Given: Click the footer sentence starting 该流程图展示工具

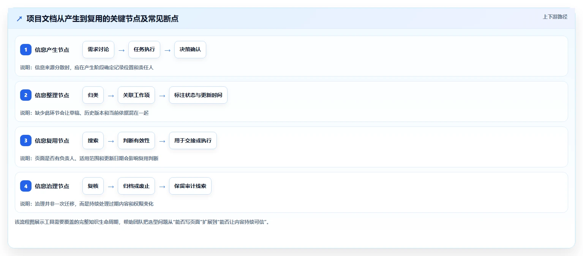Looking at the screenshot, I should point(142,222).
